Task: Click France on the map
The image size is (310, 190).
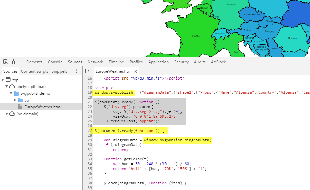Action: [196, 36]
